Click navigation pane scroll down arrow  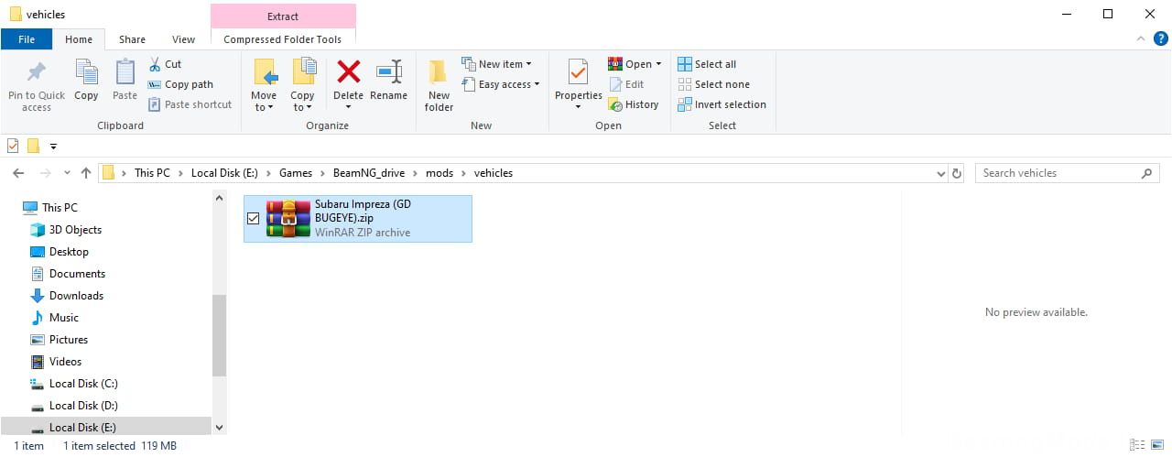click(219, 427)
